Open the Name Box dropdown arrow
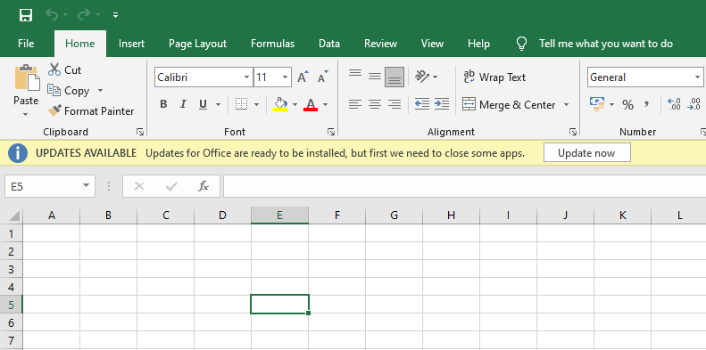The height and width of the screenshot is (350, 706). pyautogui.click(x=86, y=186)
